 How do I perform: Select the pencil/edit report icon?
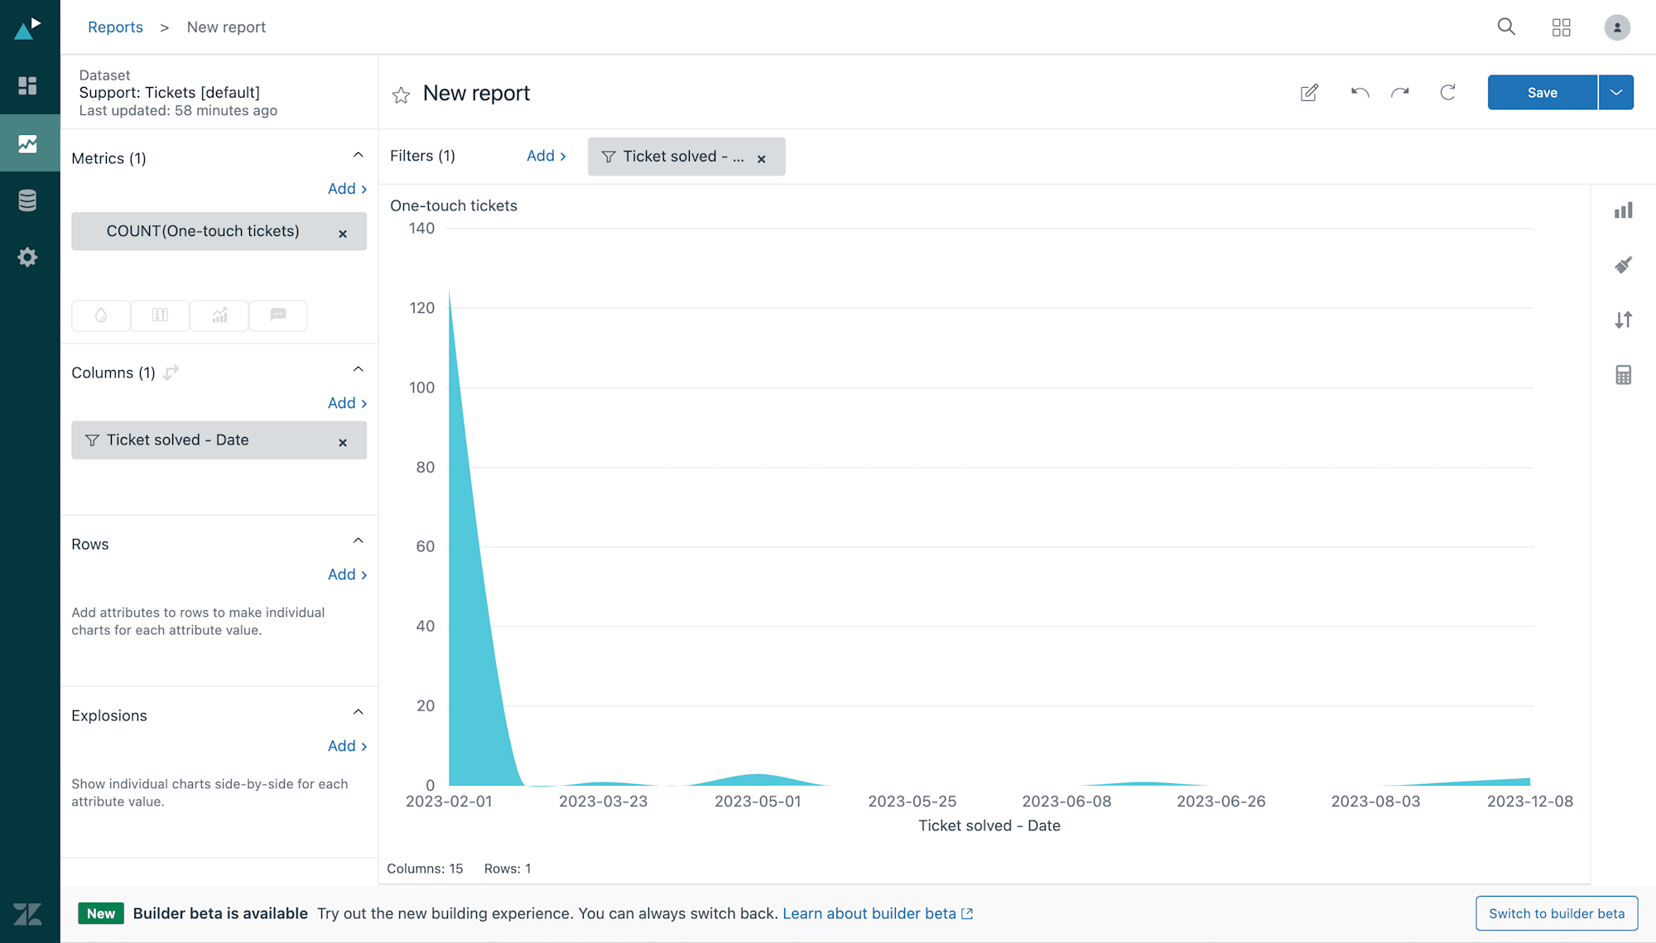[x=1310, y=91]
